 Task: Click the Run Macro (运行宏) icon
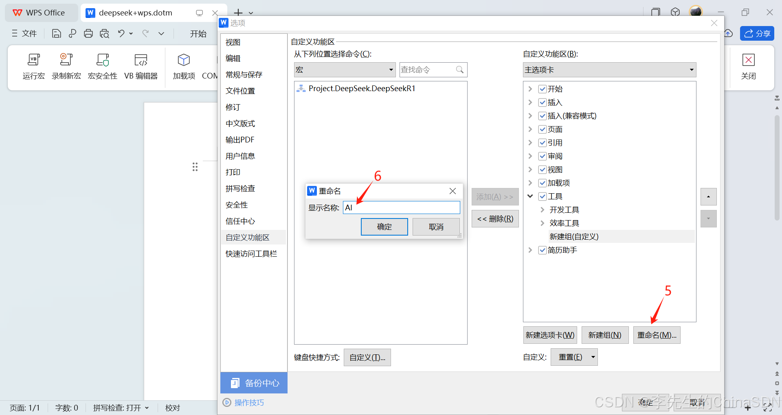33,60
